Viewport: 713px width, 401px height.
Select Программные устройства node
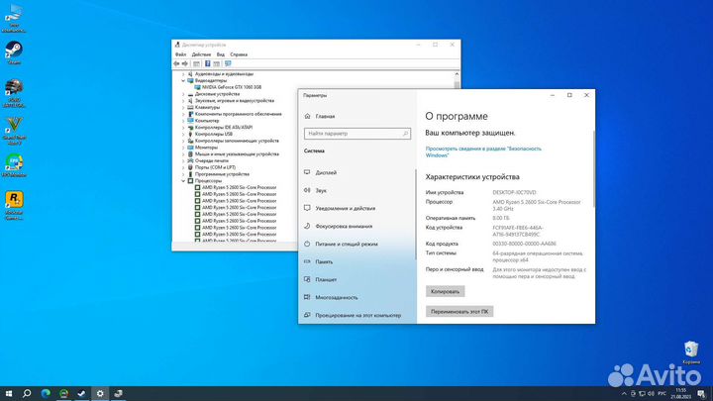[x=222, y=174]
